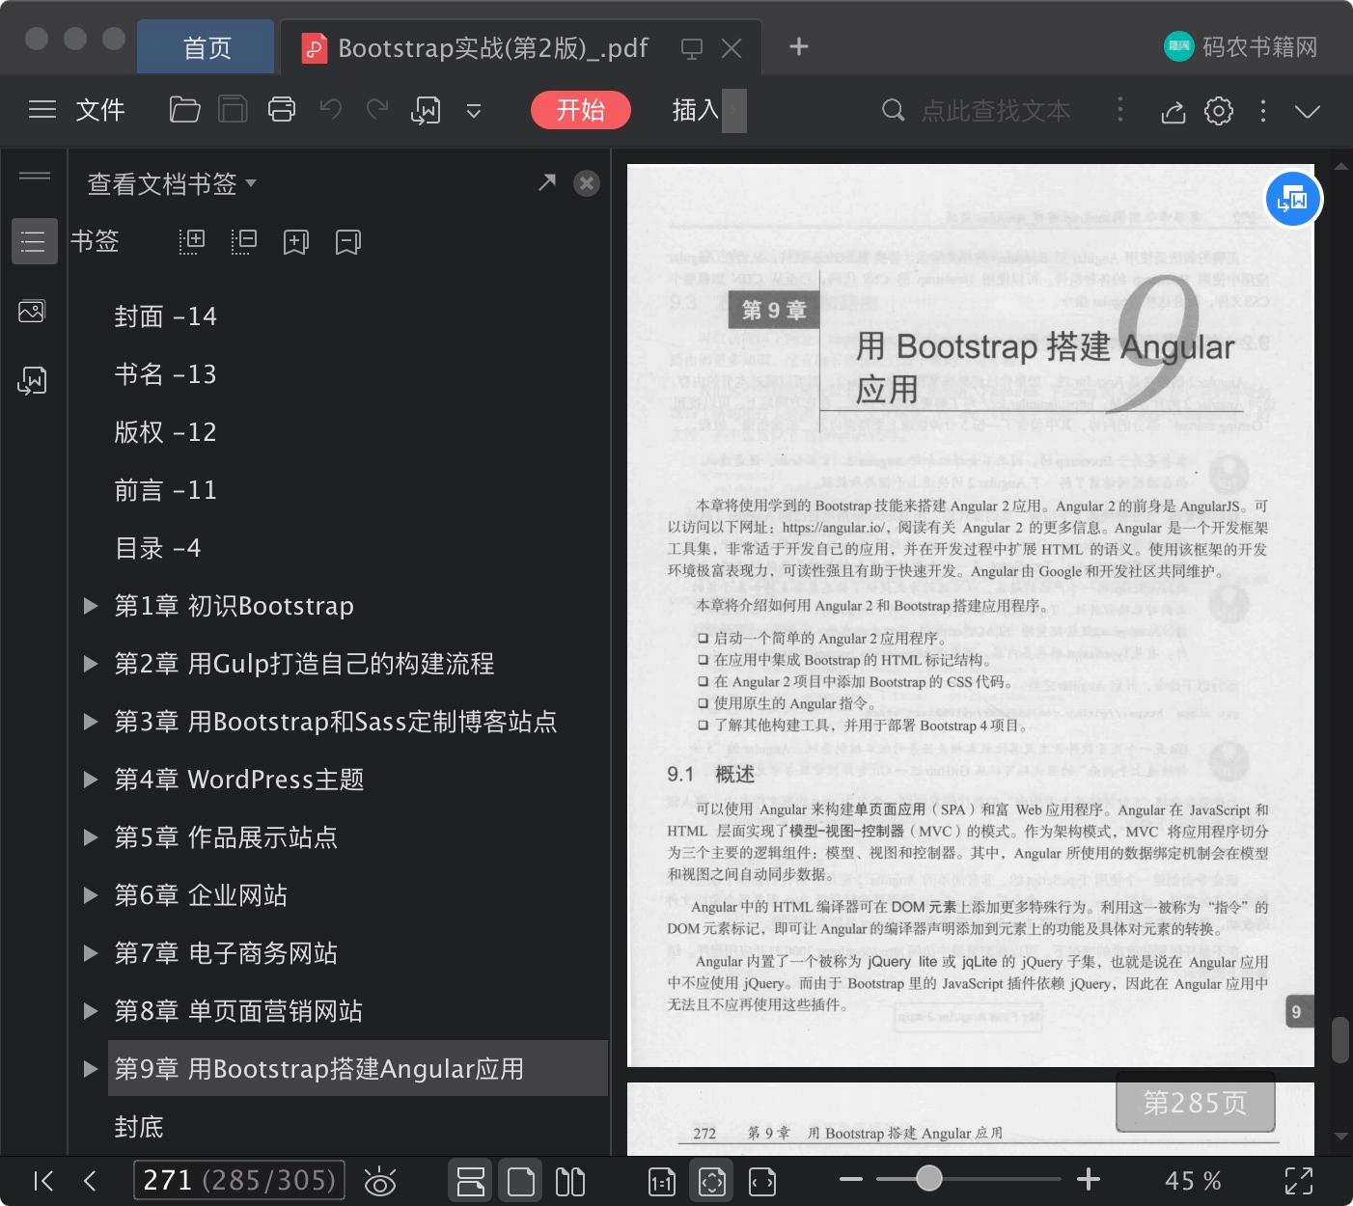The image size is (1353, 1206).
Task: Open the 码农书籍网 account avatar
Action: coord(1179,46)
